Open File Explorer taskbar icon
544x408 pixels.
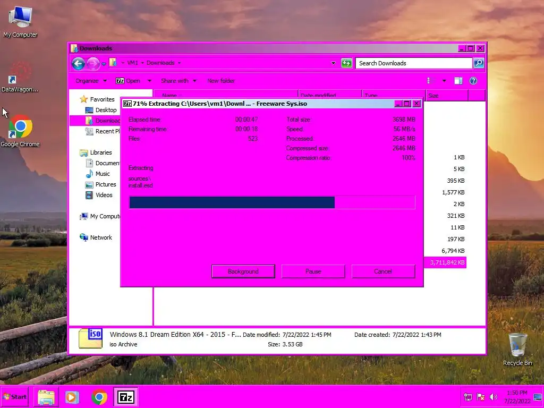click(x=46, y=397)
